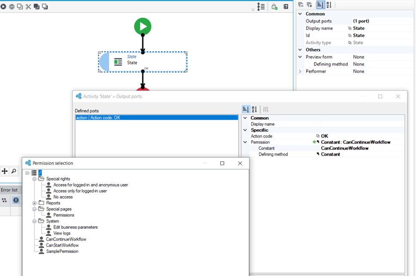Click the magnifier search tool icon
Image resolution: width=416 pixels, height=276 pixels.
14,171
